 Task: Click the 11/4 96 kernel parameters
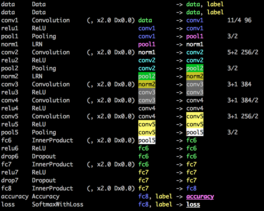tap(239, 20)
